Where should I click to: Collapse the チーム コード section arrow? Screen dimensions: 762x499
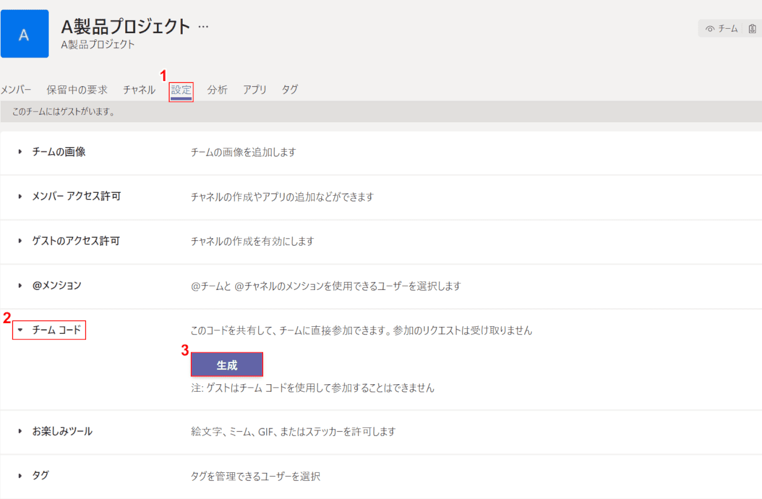20,331
